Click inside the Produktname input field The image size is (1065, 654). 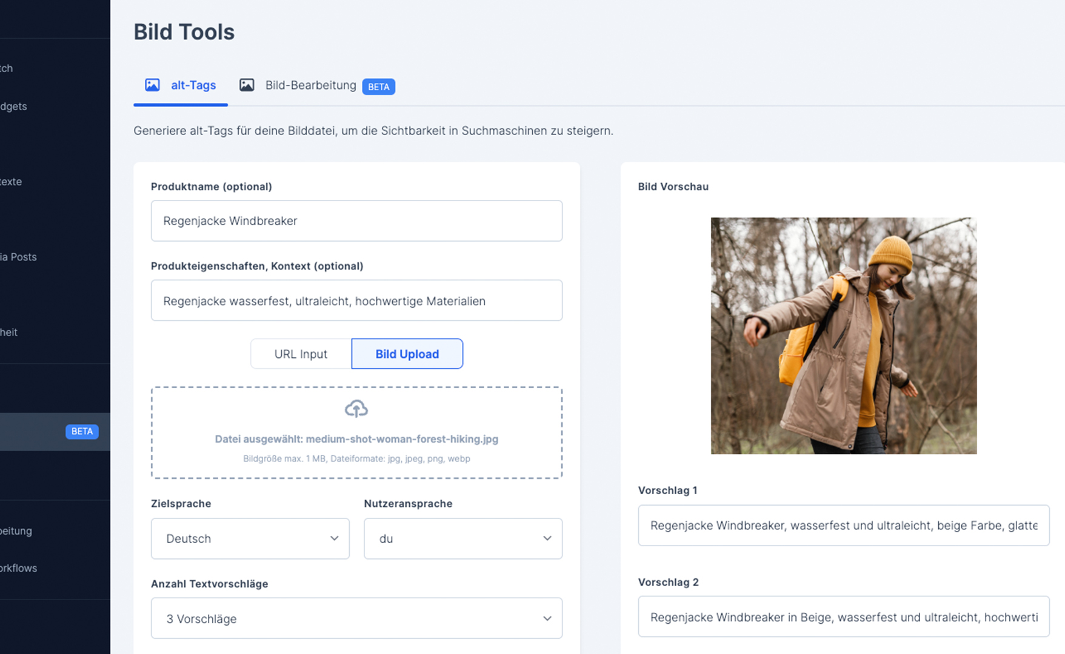(x=356, y=220)
